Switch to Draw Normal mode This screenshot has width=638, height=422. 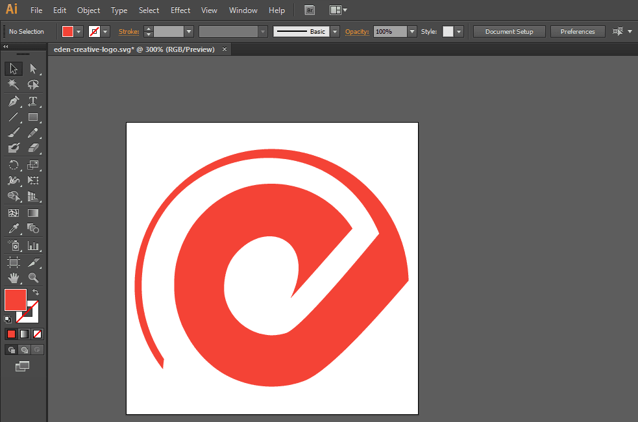[x=12, y=349]
